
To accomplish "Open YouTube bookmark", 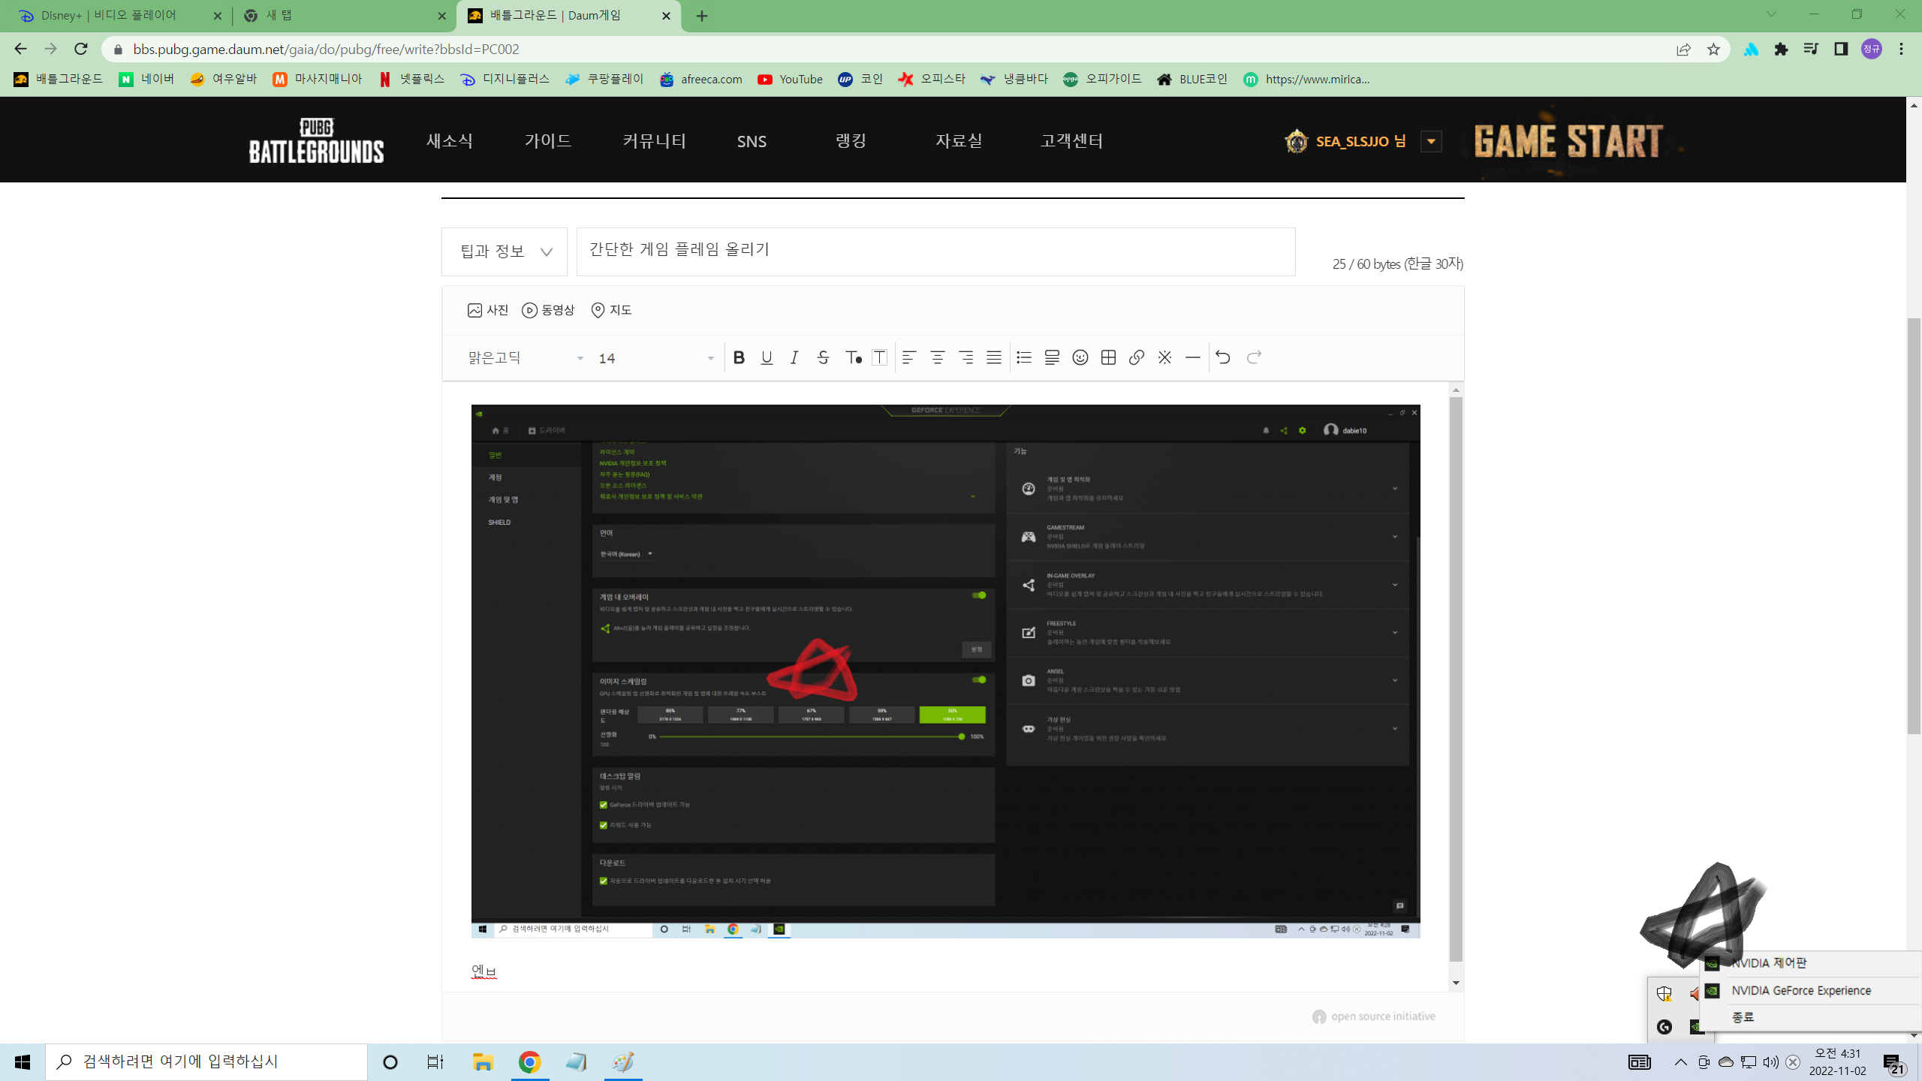I will pos(790,79).
